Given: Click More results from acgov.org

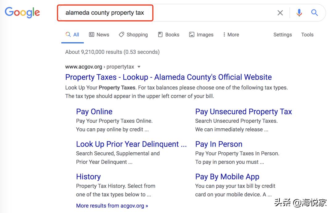Looking at the screenshot, I should click(x=112, y=205).
